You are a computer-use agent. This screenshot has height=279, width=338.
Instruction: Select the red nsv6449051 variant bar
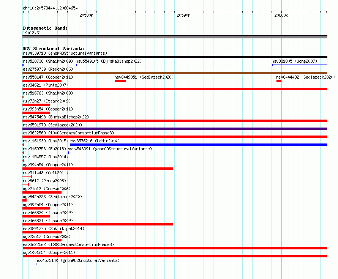click(x=120, y=81)
